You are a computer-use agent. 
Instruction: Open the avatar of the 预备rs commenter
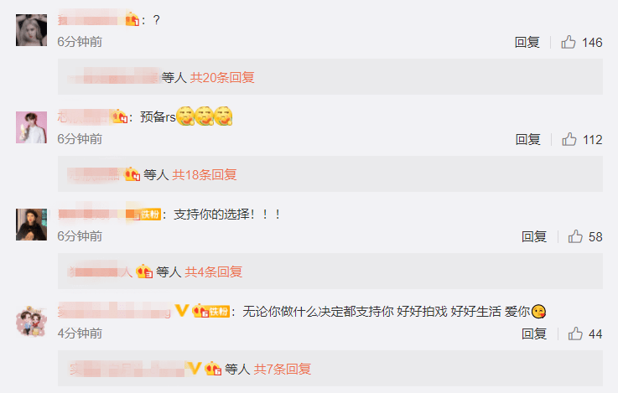[x=32, y=127]
